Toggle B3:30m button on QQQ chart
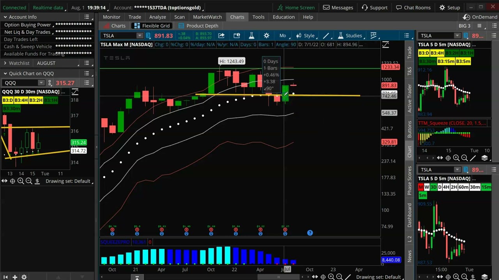 (11, 108)
